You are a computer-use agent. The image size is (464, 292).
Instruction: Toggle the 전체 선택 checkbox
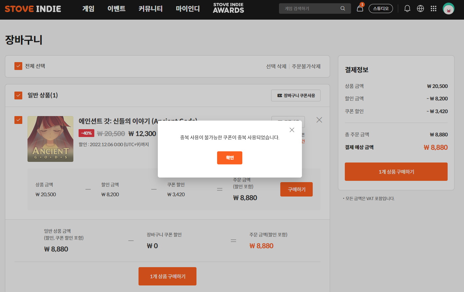[x=18, y=66]
